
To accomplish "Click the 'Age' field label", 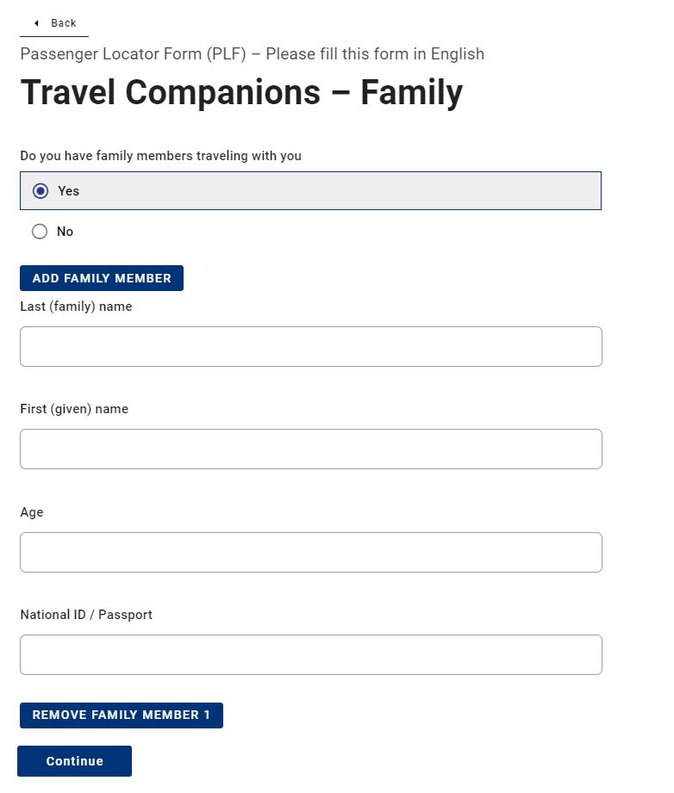I will coord(32,512).
